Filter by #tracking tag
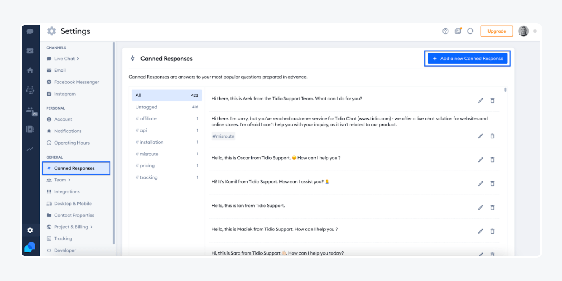The height and width of the screenshot is (281, 562). pos(167,177)
